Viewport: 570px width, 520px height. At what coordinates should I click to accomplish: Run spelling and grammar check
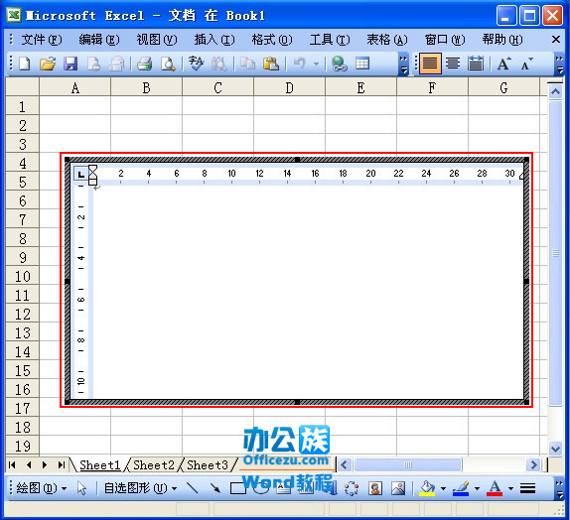[197, 64]
